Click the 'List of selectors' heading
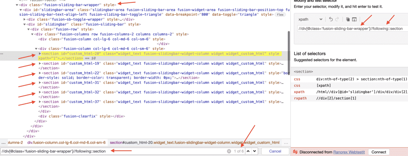 [309, 54]
